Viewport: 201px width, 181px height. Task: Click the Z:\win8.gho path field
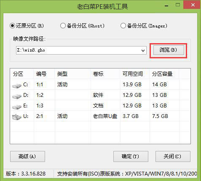pyautogui.click(x=79, y=50)
